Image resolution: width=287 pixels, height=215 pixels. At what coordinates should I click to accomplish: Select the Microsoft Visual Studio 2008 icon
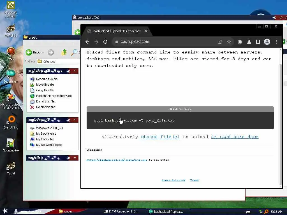[x=11, y=102]
